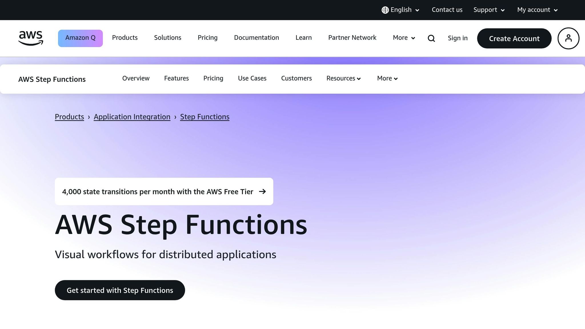The height and width of the screenshot is (329, 585).
Task: Switch to the Features tab
Action: (177, 78)
